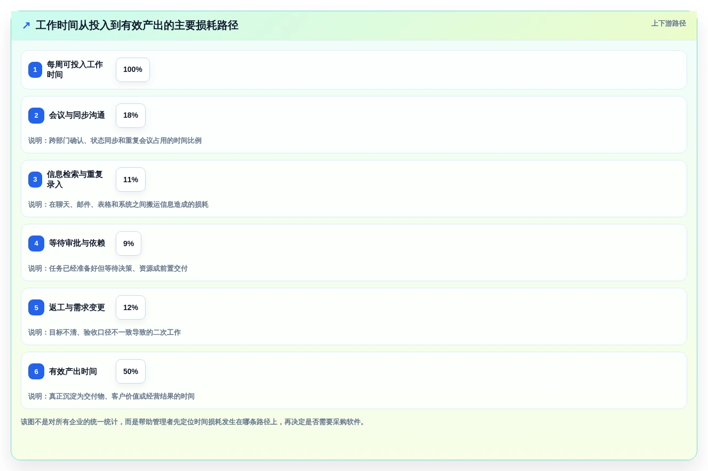708x471 pixels.
Task: Click the 信息检索与重复录入 label
Action: coord(75,180)
